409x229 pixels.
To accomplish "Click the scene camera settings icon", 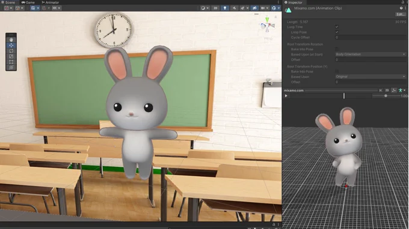I will point(263,8).
